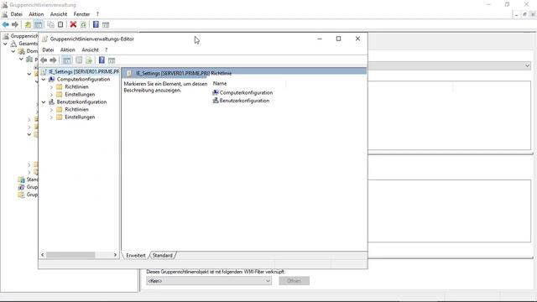This screenshot has height=302, width=537.
Task: Open the ? menu in Editor window
Action: point(107,50)
